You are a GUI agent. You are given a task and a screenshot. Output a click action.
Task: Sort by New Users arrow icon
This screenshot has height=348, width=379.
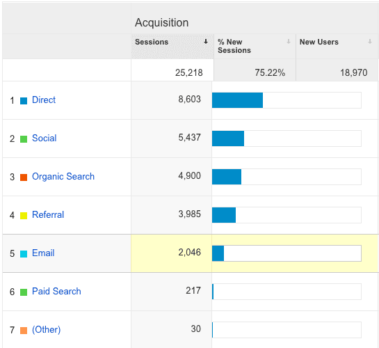click(x=370, y=42)
